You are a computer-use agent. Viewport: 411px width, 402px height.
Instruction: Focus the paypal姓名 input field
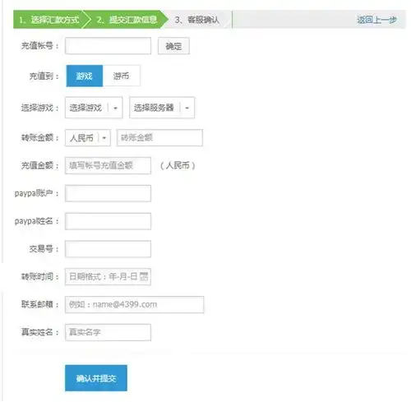click(108, 221)
